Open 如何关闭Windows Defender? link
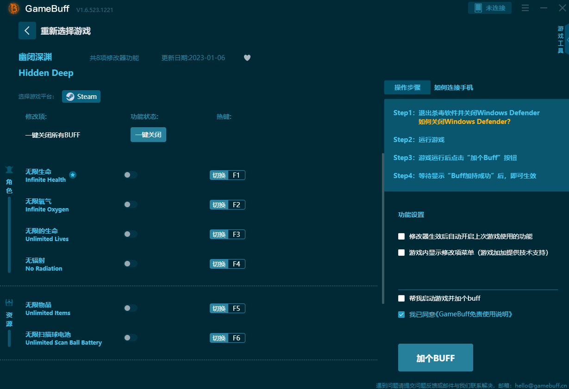Screen dimensions: 569x389 464,122
